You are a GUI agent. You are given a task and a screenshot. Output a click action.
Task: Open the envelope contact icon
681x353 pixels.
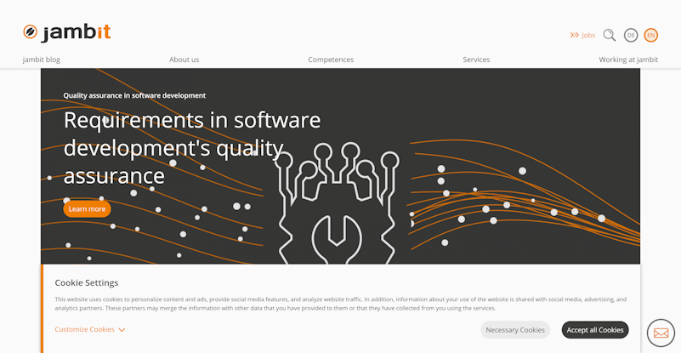click(661, 333)
